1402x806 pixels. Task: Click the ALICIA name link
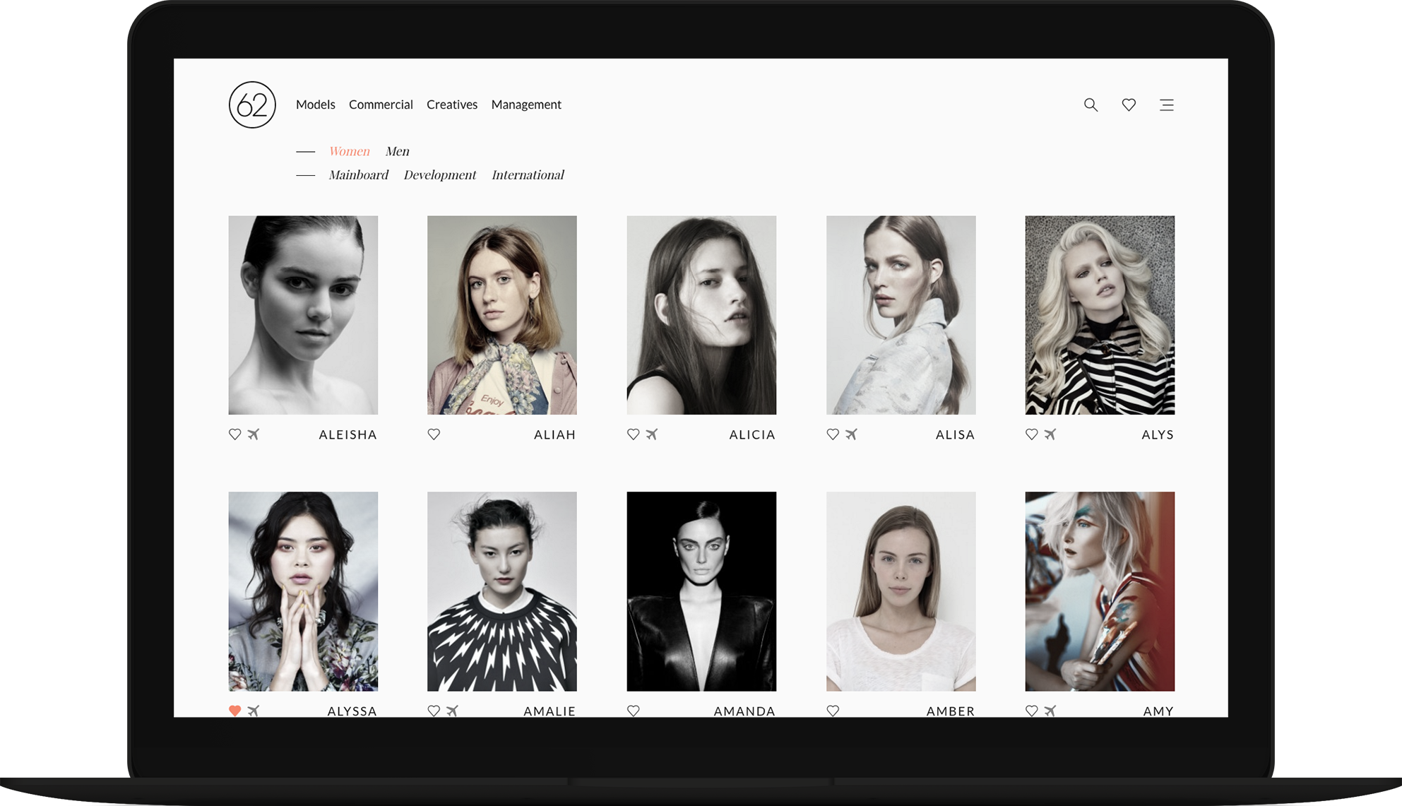pyautogui.click(x=752, y=434)
